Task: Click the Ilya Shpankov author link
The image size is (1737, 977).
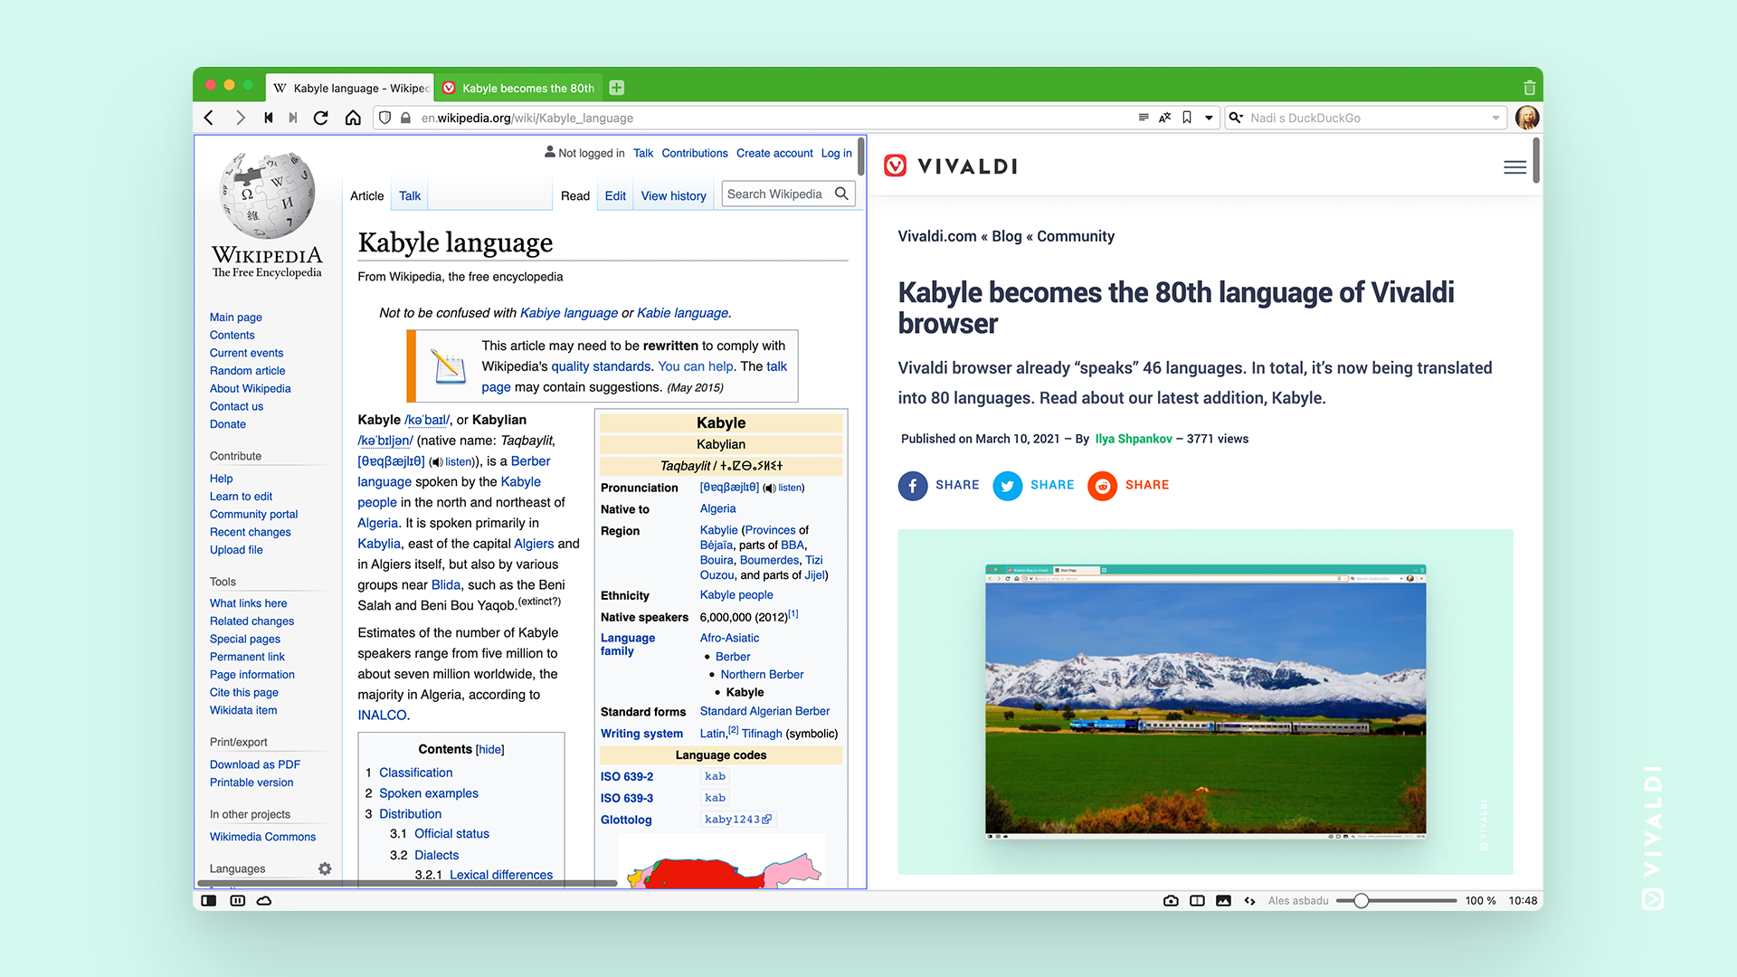Action: tap(1130, 439)
